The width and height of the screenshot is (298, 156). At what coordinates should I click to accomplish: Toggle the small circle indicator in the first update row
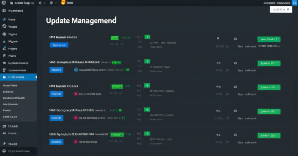tap(235, 39)
